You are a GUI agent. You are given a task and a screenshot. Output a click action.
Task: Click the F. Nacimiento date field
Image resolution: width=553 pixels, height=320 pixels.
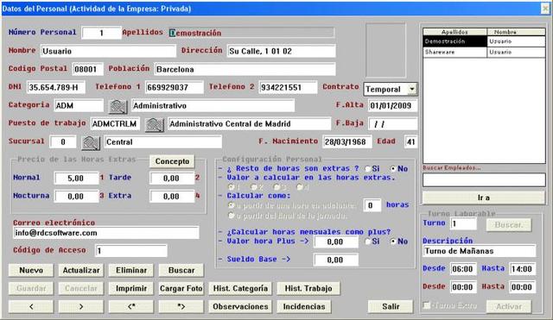[347, 141]
